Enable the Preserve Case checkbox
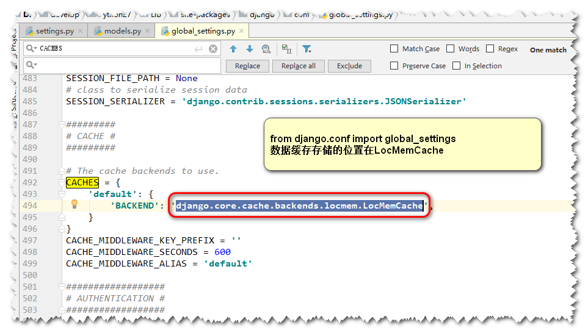This screenshot has width=588, height=333. [394, 66]
